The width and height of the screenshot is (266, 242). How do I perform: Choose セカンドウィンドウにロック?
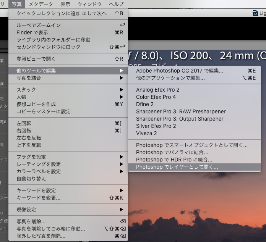point(68,47)
